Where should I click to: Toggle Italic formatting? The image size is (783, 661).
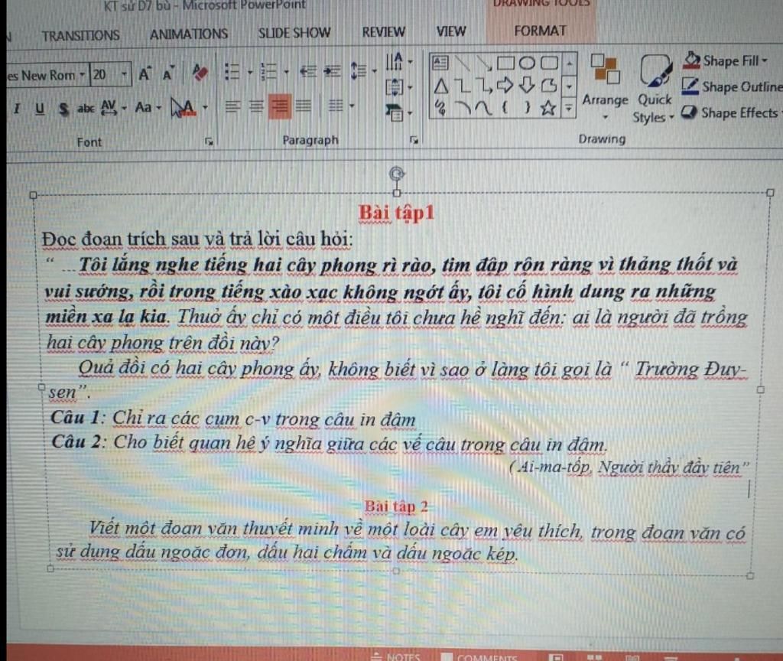17,108
